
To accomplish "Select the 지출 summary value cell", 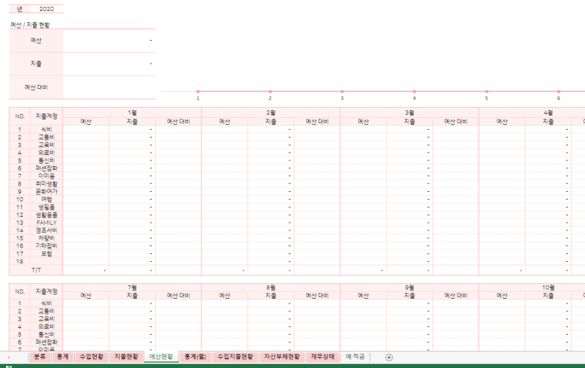I will (x=109, y=64).
